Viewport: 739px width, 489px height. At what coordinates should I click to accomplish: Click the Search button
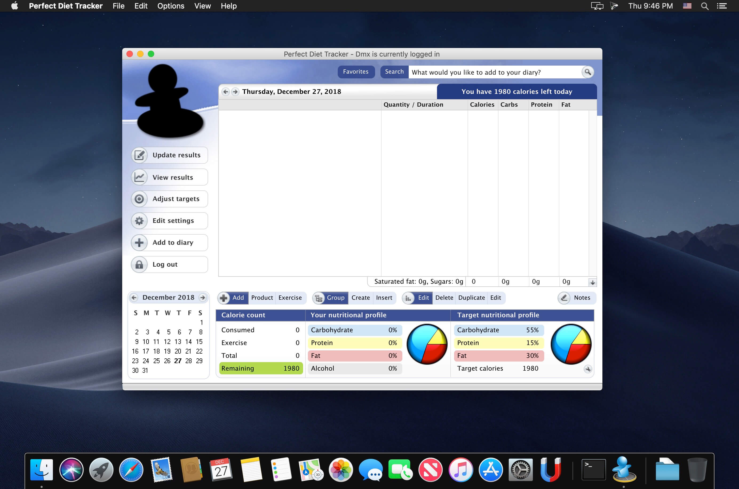click(394, 72)
